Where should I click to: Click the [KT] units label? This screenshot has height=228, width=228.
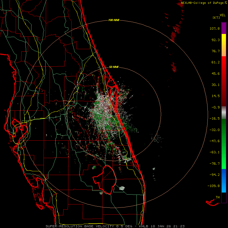(216, 17)
